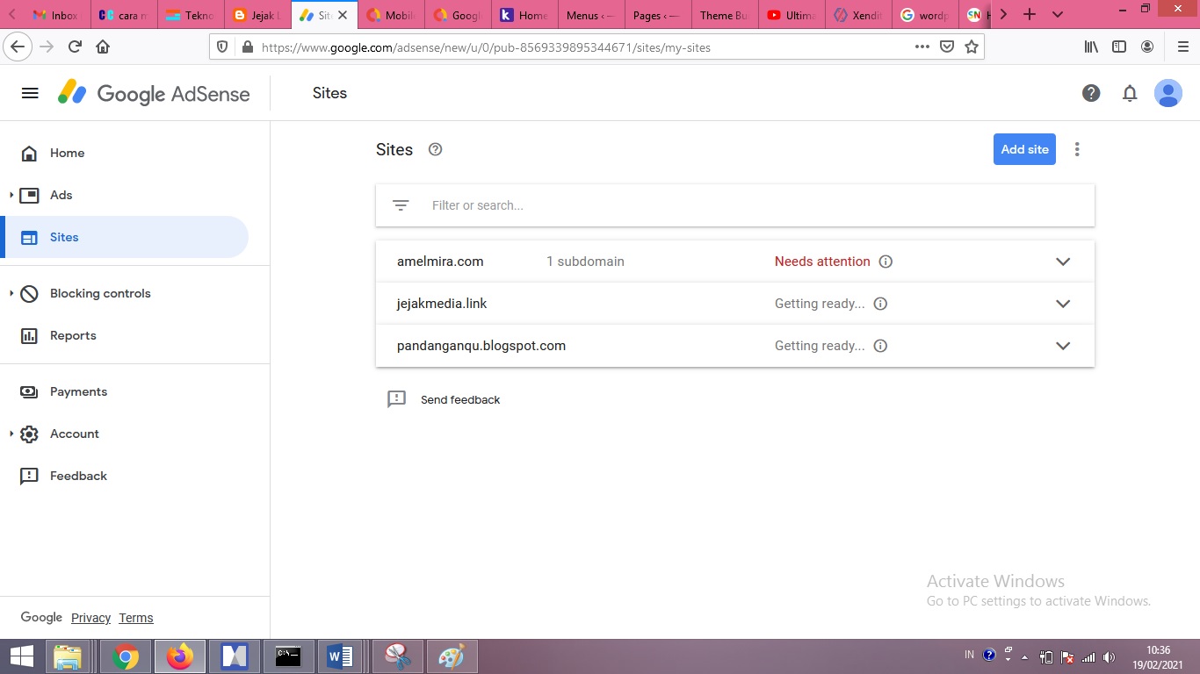
Task: Open the tracking protection shield icon
Action: tap(222, 47)
